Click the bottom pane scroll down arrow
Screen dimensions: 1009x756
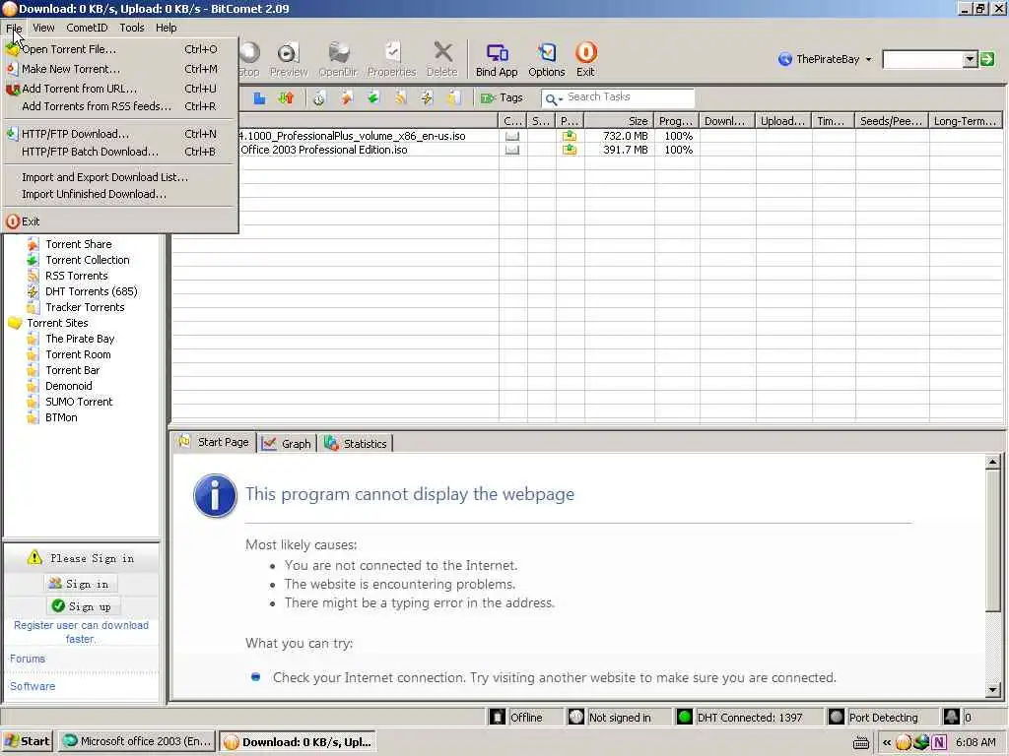(x=992, y=690)
